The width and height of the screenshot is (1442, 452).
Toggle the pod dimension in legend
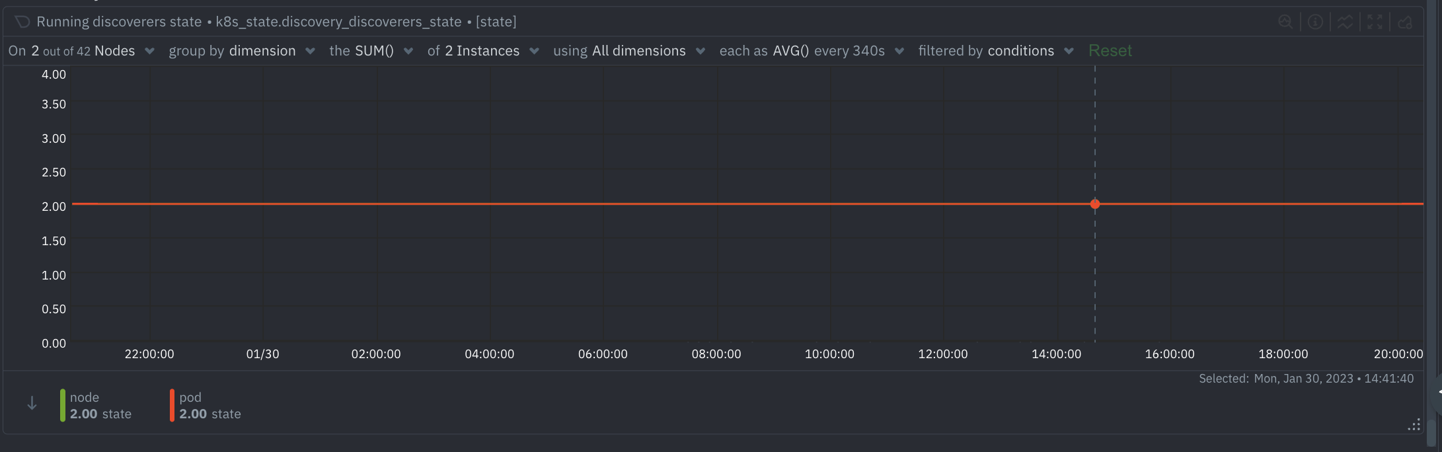(x=209, y=405)
